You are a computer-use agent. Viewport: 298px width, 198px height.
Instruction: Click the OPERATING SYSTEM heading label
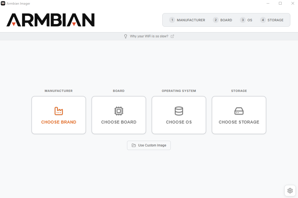point(179,91)
